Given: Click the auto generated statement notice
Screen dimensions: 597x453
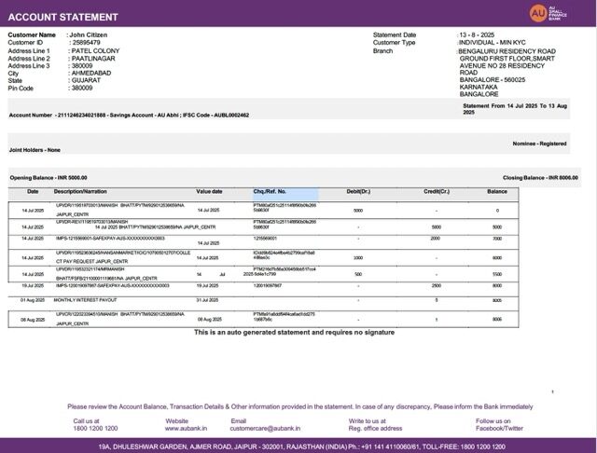Looking at the screenshot, I should click(295, 333).
